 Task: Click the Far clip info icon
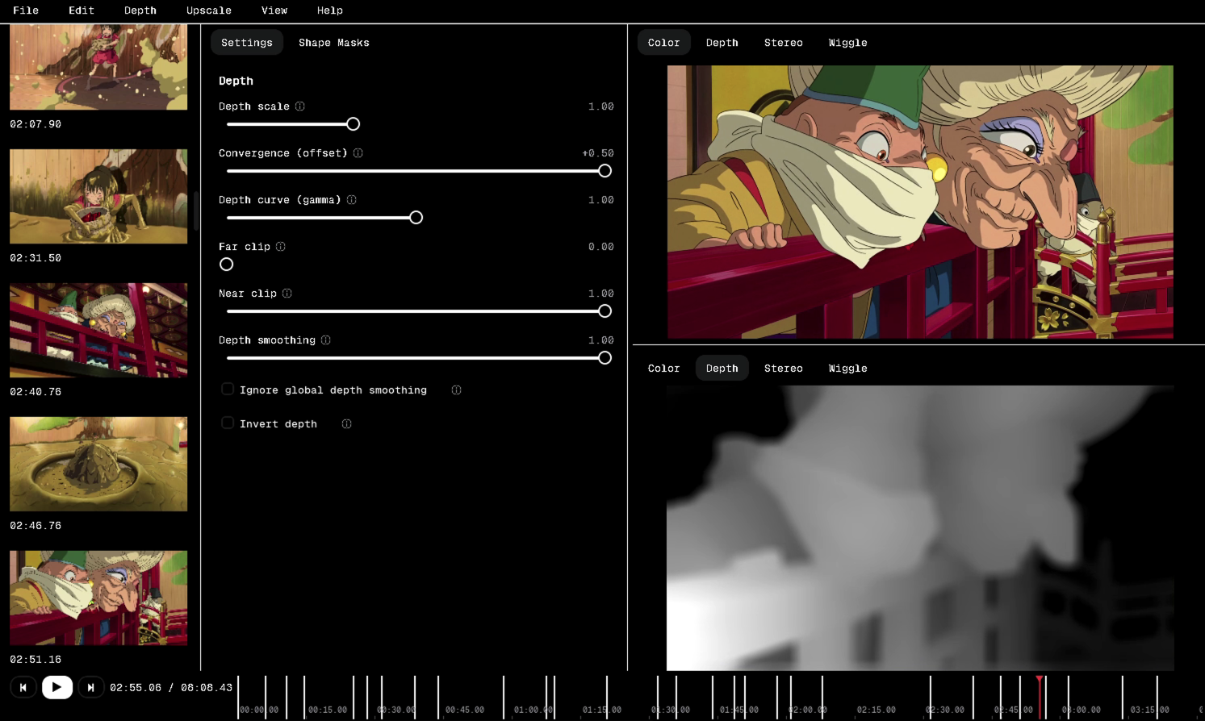click(281, 247)
